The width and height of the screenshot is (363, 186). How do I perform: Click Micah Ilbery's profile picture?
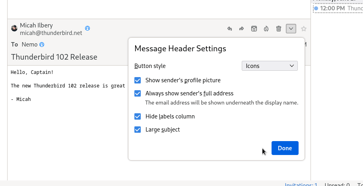(14, 28)
